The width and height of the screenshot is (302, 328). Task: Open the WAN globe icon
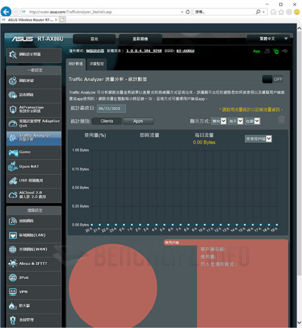click(13, 249)
